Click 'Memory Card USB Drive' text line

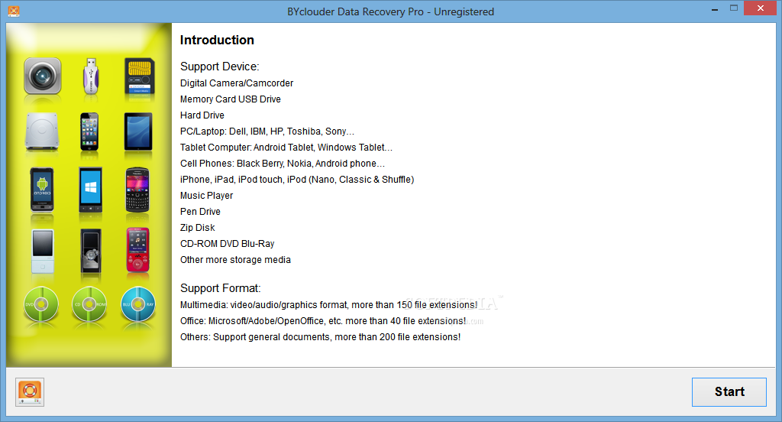[x=231, y=99]
